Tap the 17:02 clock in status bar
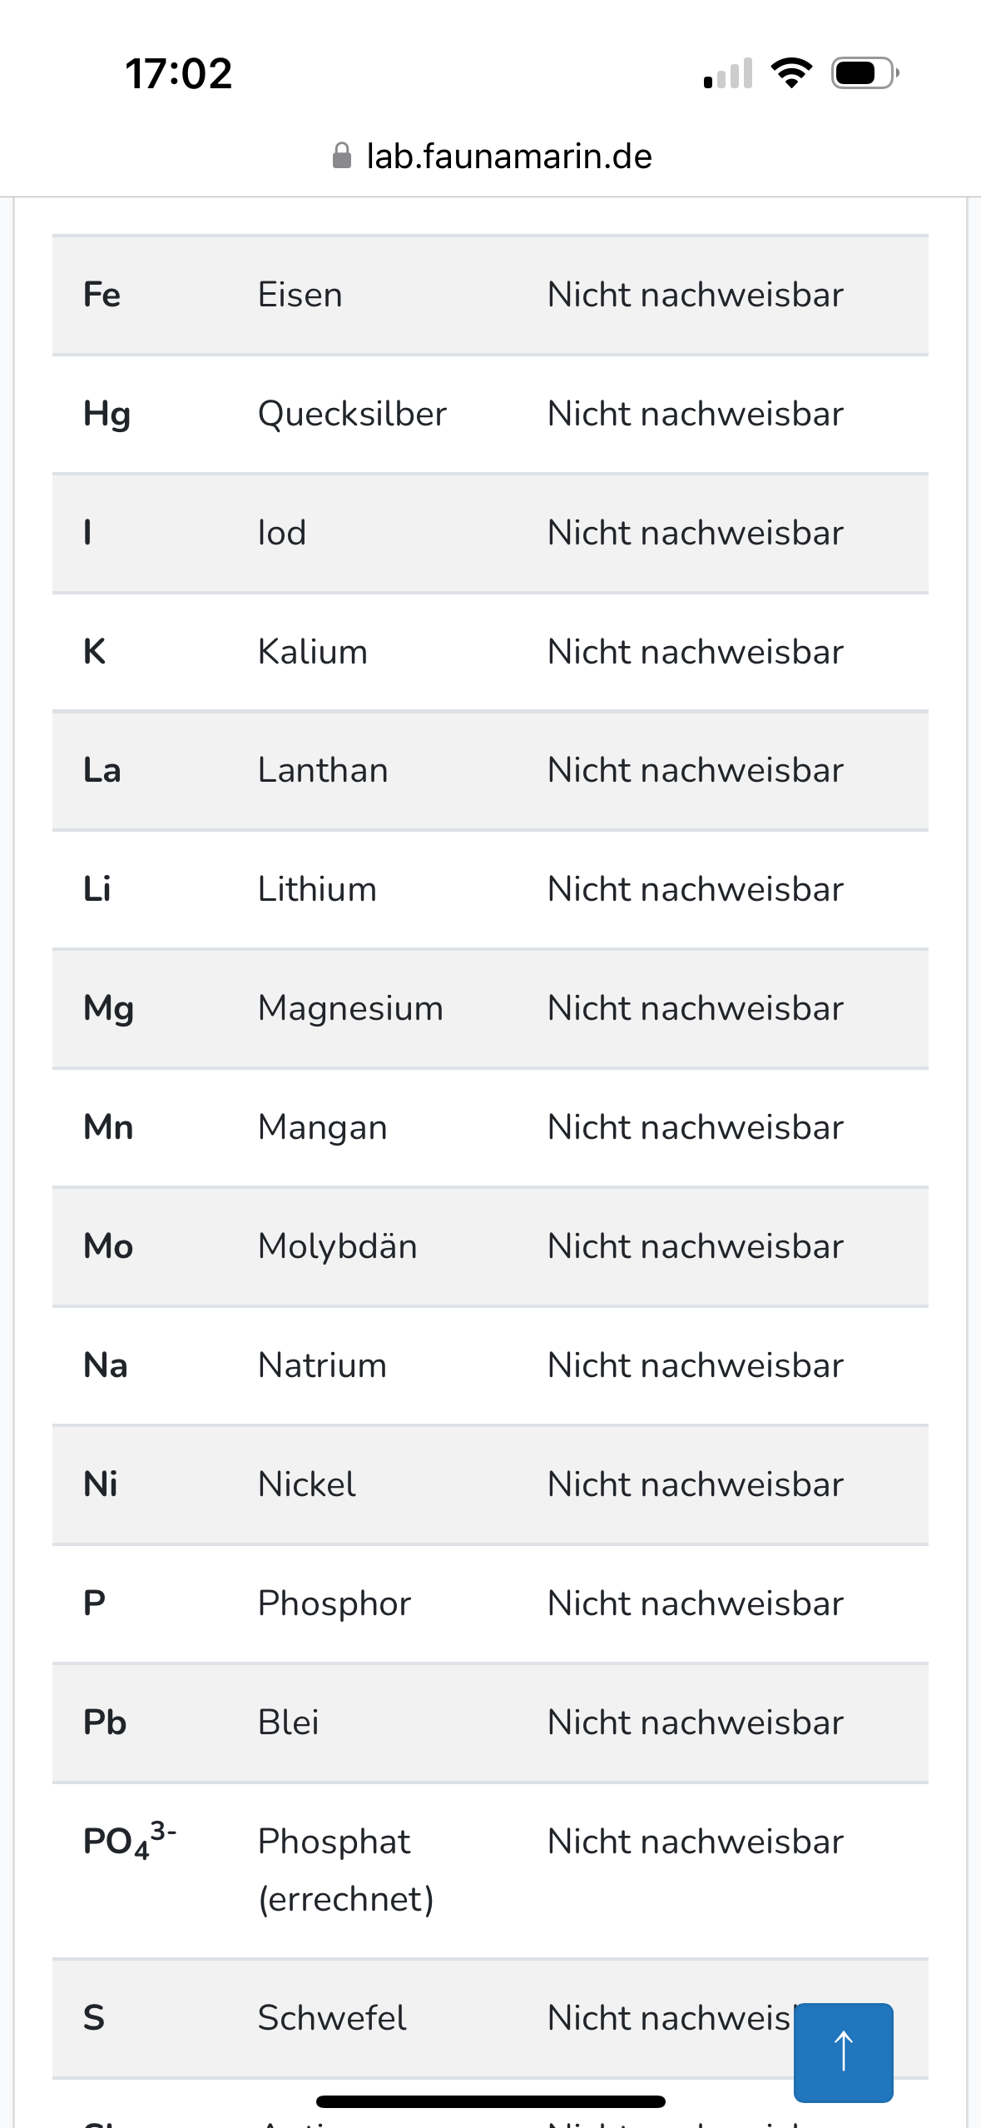The width and height of the screenshot is (981, 2128). point(178,73)
